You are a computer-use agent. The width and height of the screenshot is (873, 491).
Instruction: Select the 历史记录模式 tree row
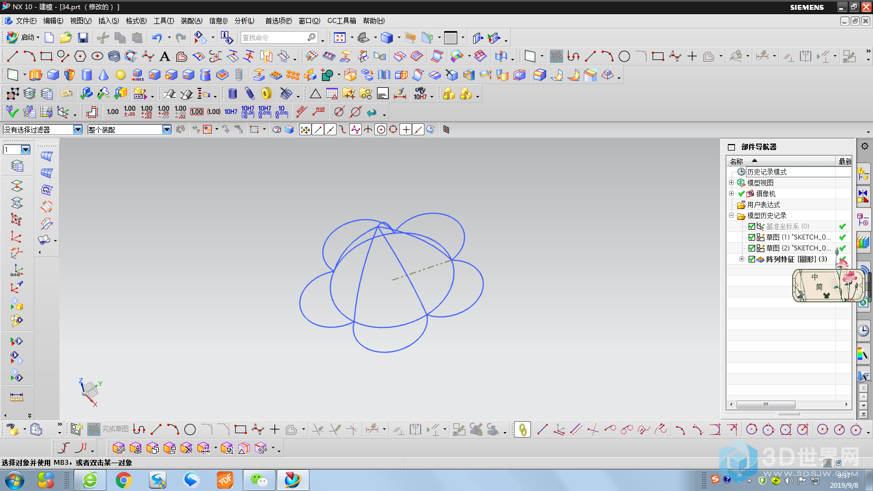point(789,172)
